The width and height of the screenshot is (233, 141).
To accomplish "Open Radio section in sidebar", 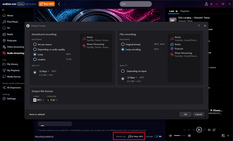I will [x=8, y=34].
